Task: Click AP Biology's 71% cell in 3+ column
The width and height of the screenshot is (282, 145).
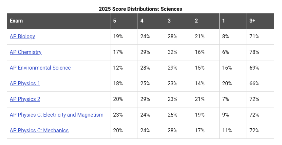Action: 254,37
